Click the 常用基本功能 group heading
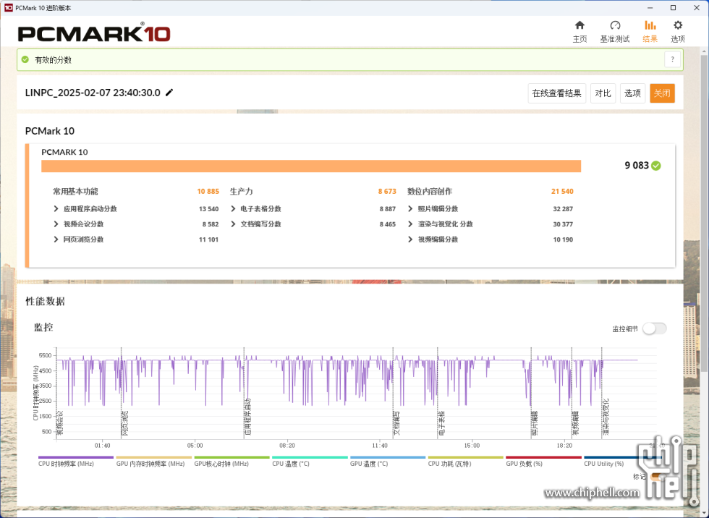 (x=75, y=191)
